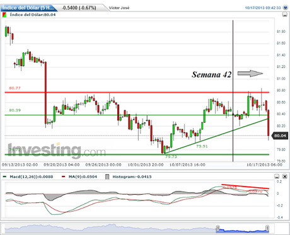Click the Índice del Dólar legend color icon

pos(4,15)
